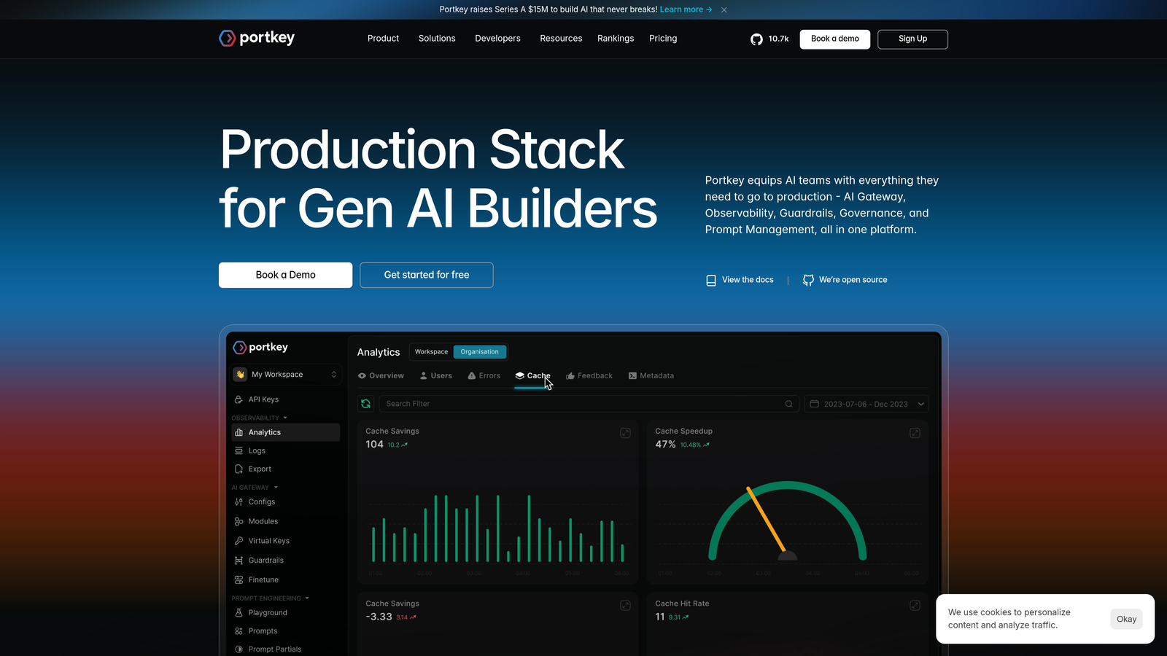This screenshot has height=656, width=1167.
Task: Click the GitHub 10.7k stars icon
Action: tap(756, 39)
